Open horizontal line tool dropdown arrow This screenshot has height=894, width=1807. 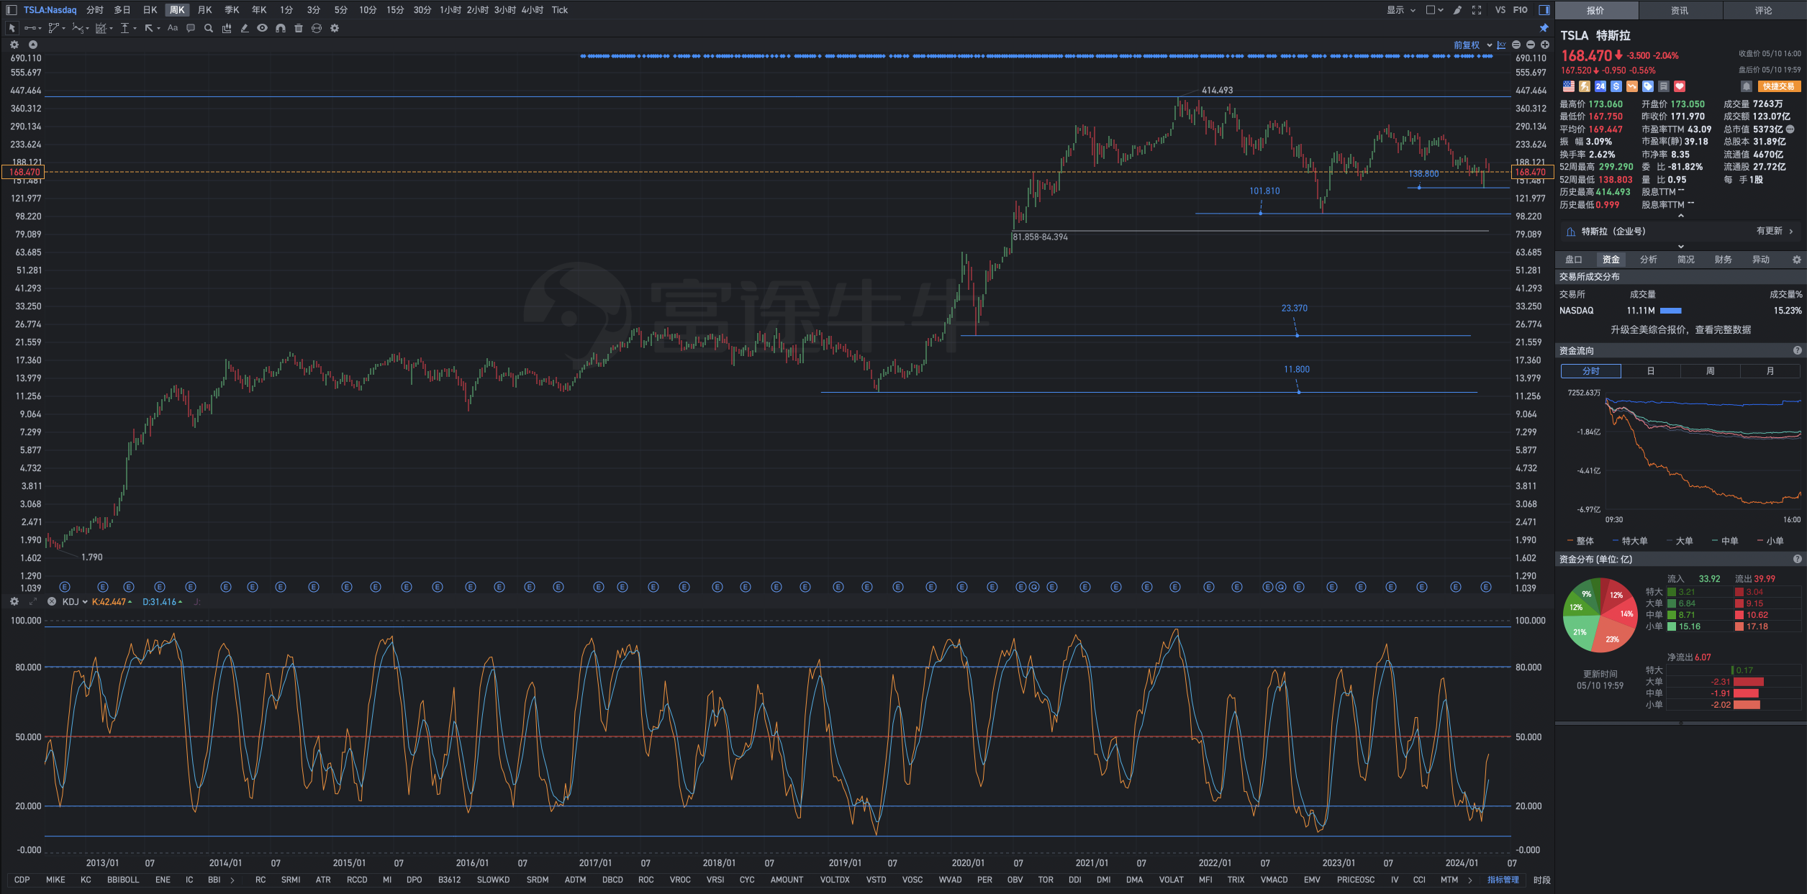click(41, 29)
